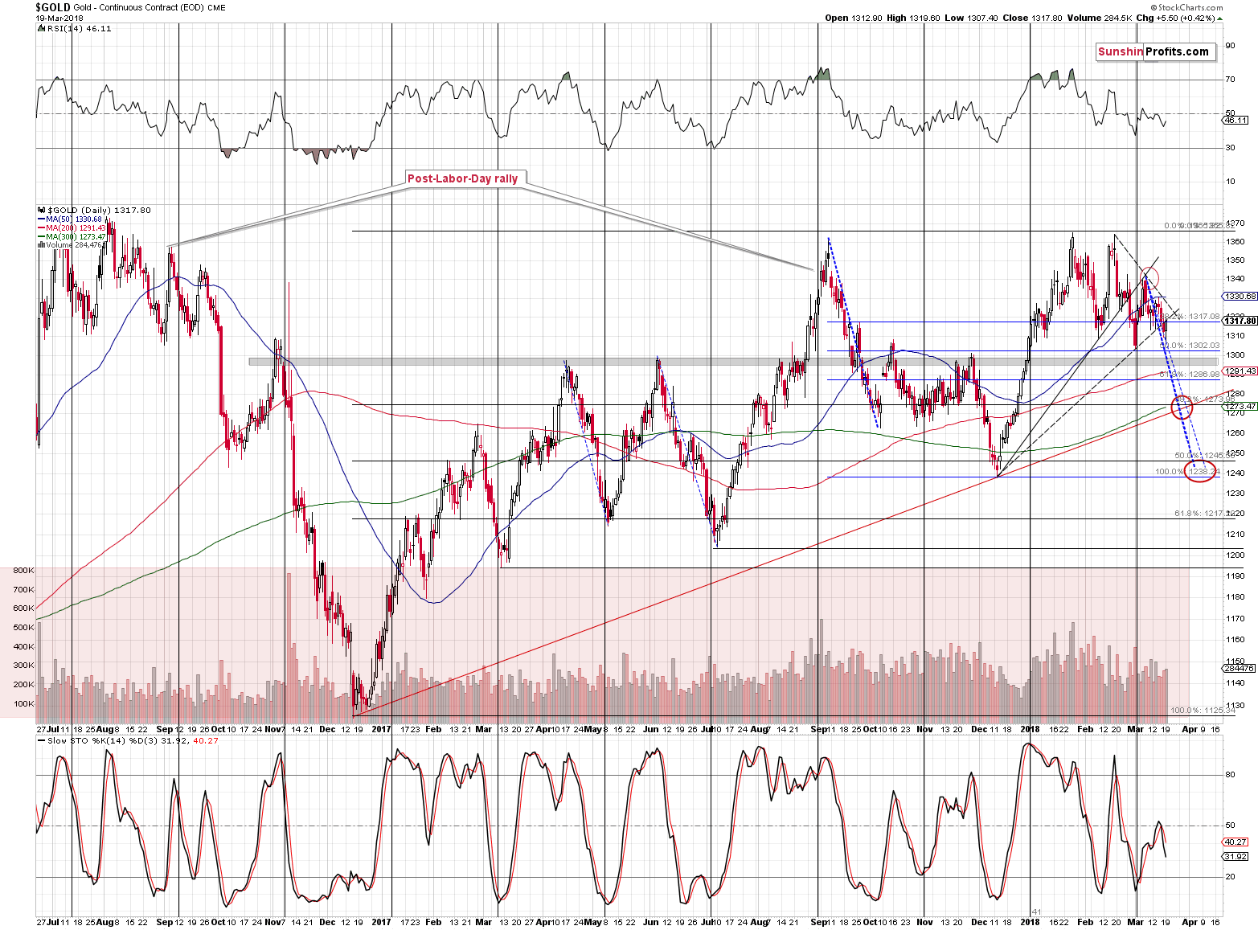
Task: Click the red MA(200) line marker
Action: click(x=41, y=228)
